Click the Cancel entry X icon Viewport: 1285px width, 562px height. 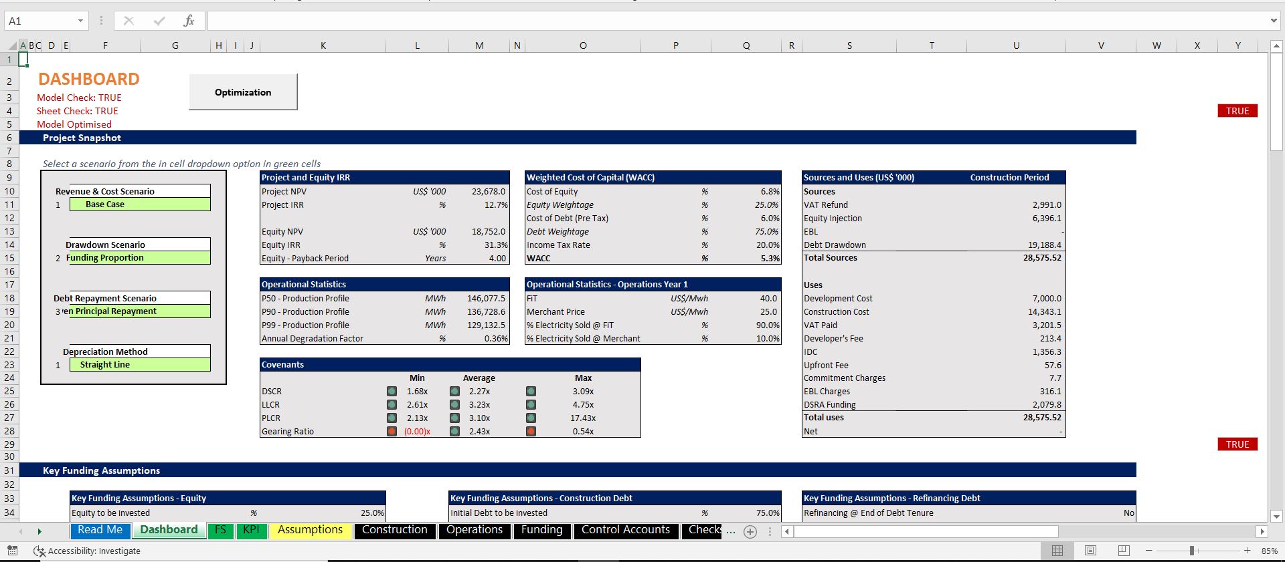[128, 21]
